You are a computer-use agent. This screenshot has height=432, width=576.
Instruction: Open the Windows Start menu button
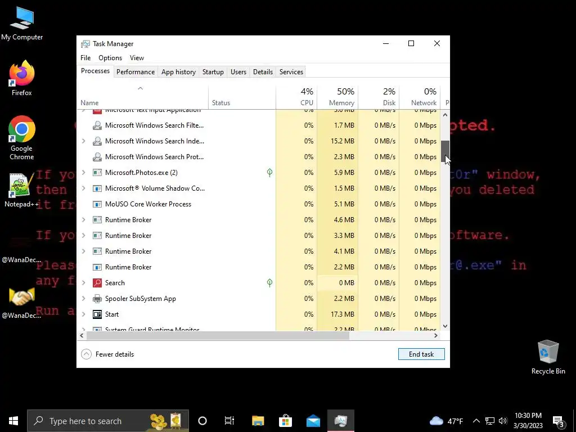coord(13,421)
